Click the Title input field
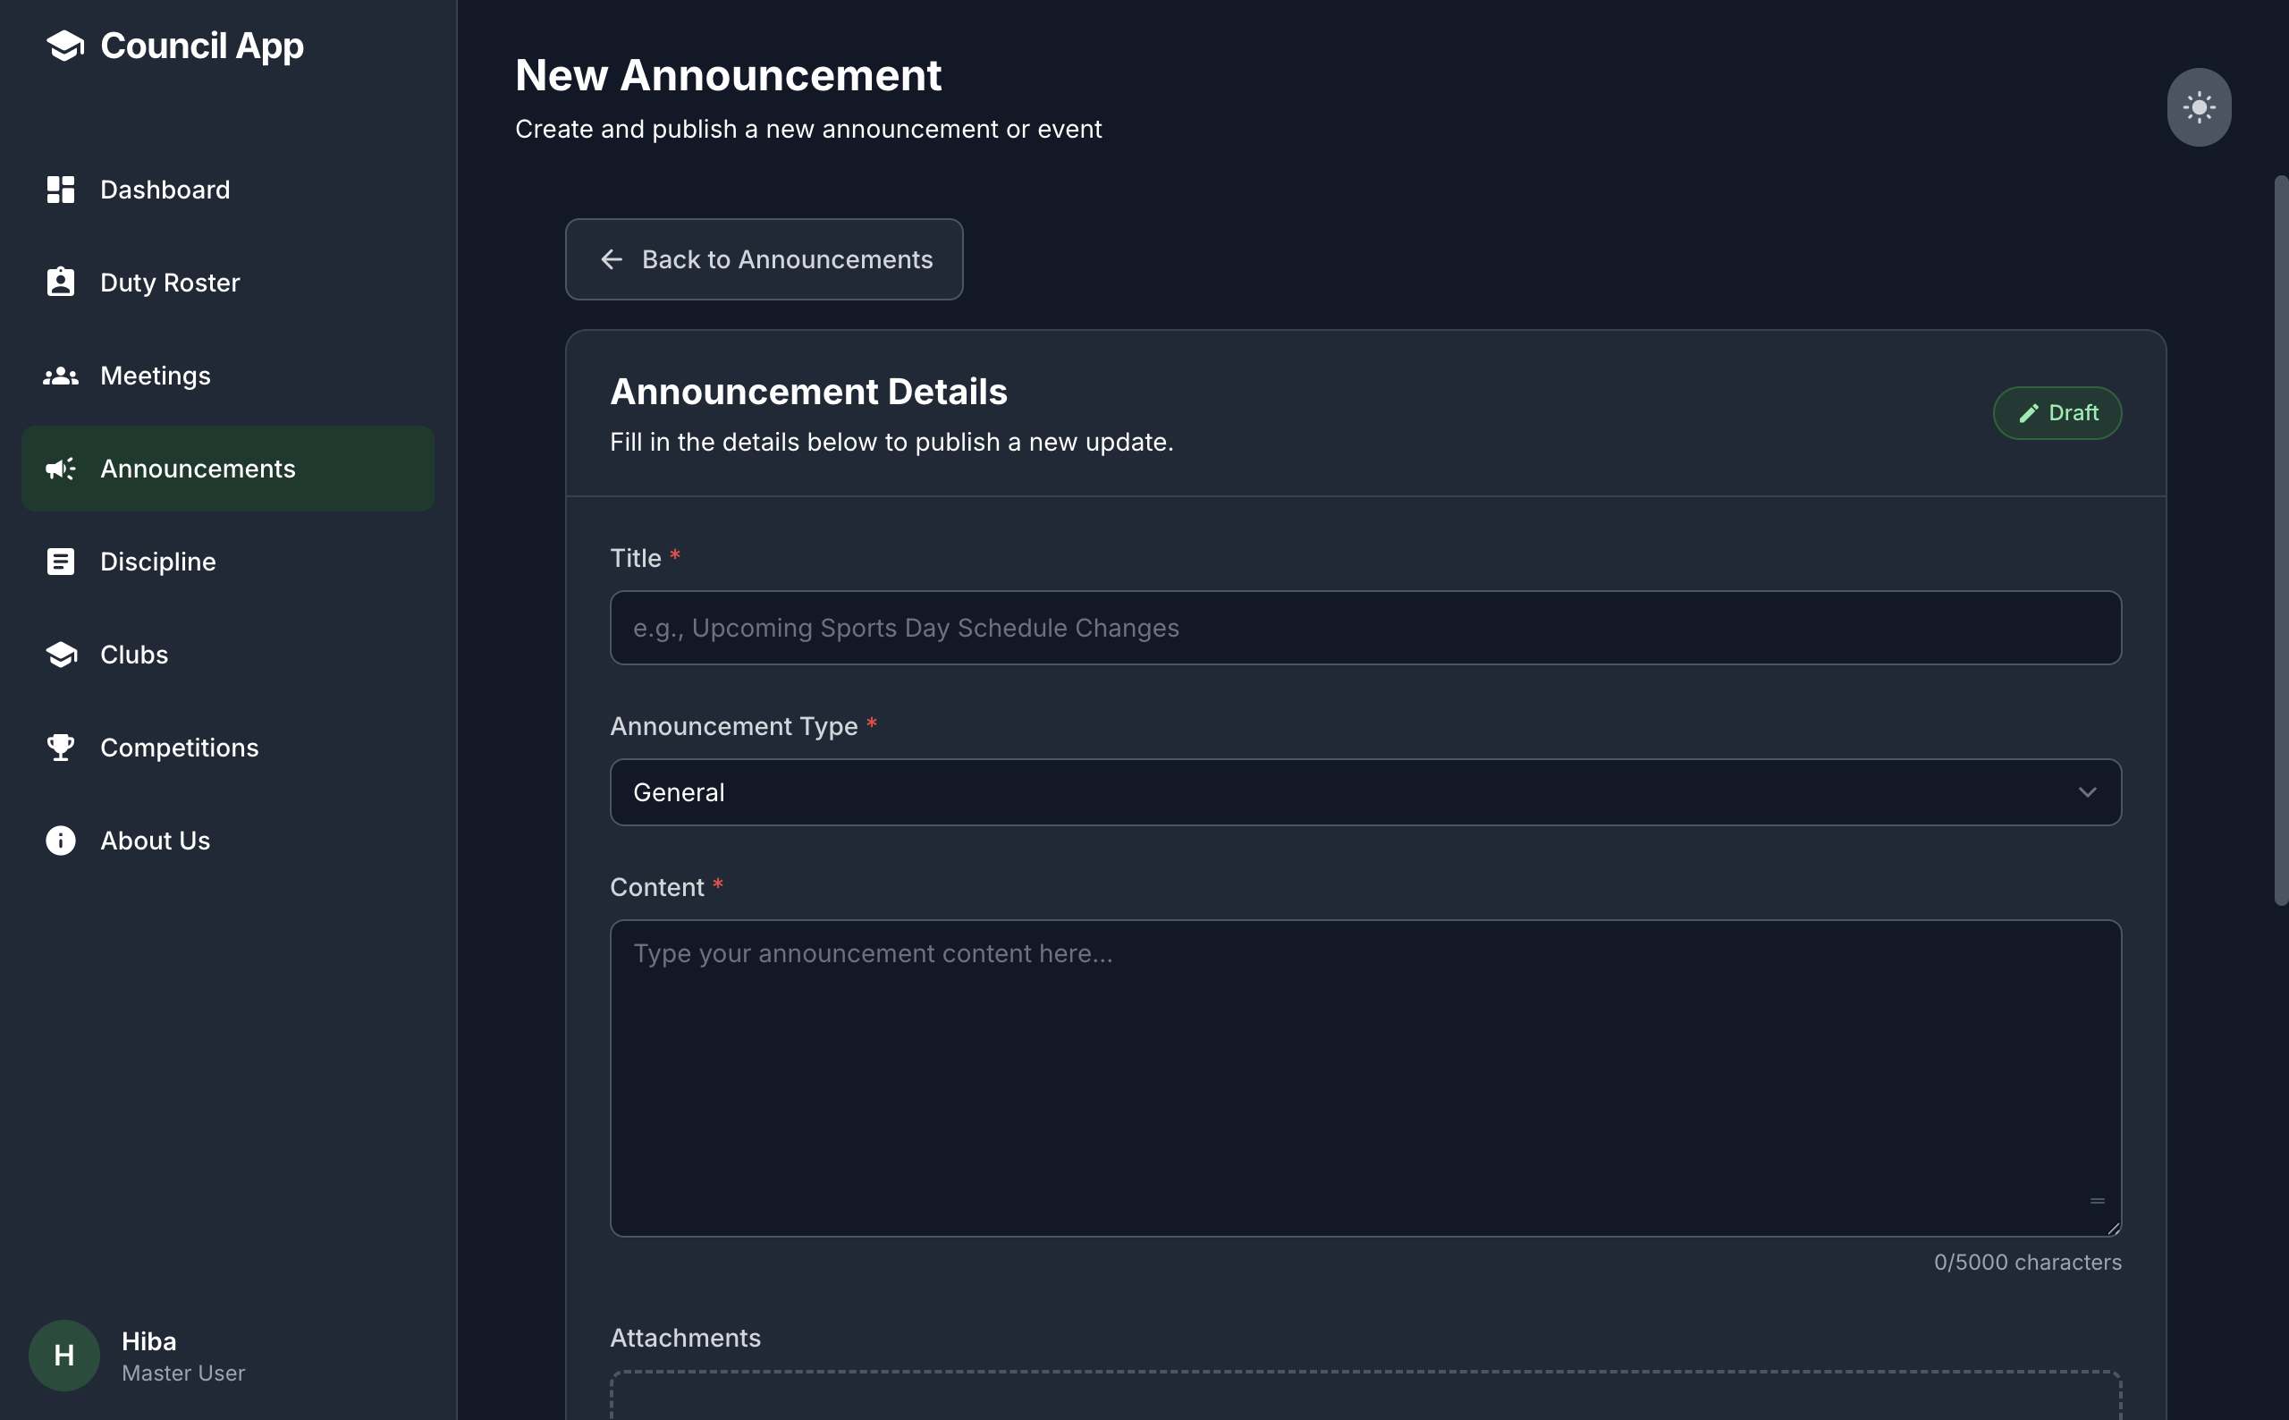The width and height of the screenshot is (2289, 1420). coord(1364,629)
